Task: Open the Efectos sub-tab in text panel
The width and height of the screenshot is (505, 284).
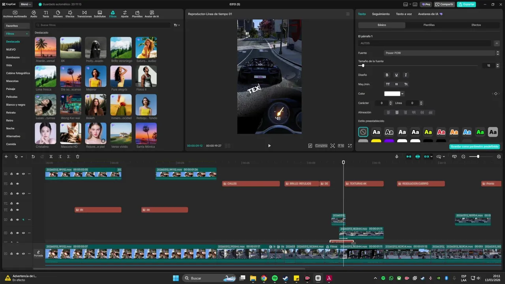Action: pyautogui.click(x=476, y=25)
